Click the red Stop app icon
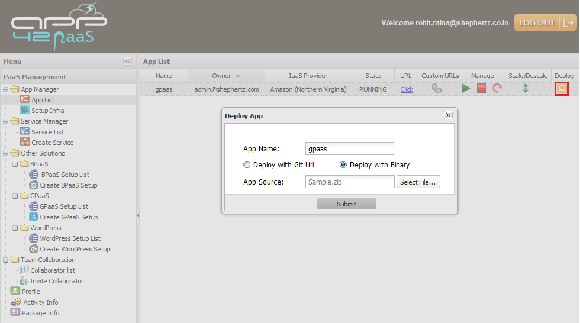Screen dimensions: 580x323 coord(482,89)
